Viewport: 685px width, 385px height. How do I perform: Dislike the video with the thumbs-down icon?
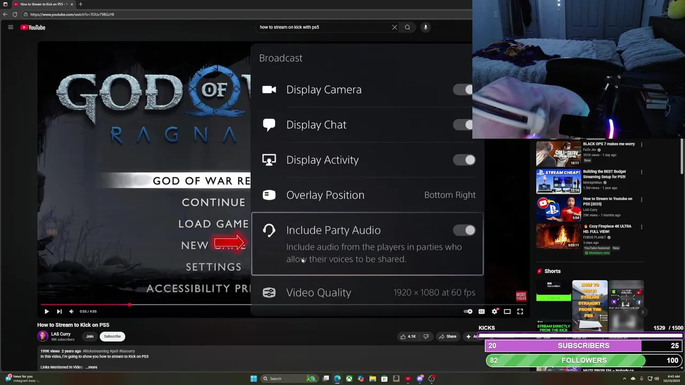[x=426, y=336]
